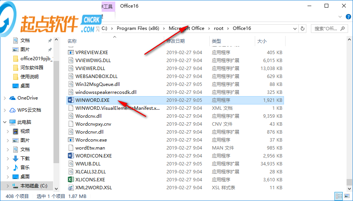Click the Office16 breadcrumb segment
Viewport: 353px width, 201px height.
(x=242, y=28)
